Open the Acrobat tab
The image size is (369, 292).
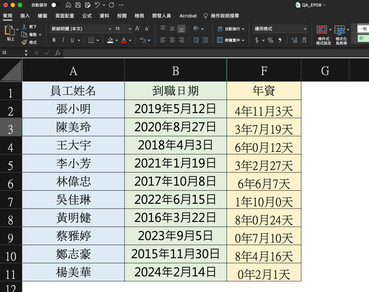click(188, 16)
